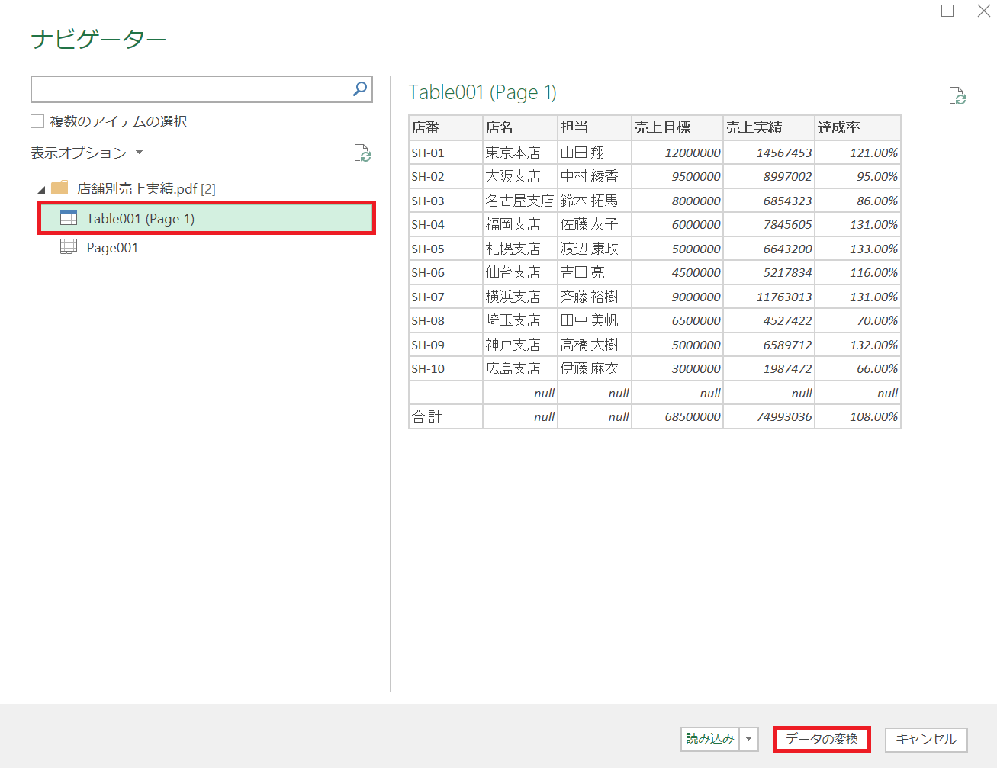Maximize the Navigator window

947,11
